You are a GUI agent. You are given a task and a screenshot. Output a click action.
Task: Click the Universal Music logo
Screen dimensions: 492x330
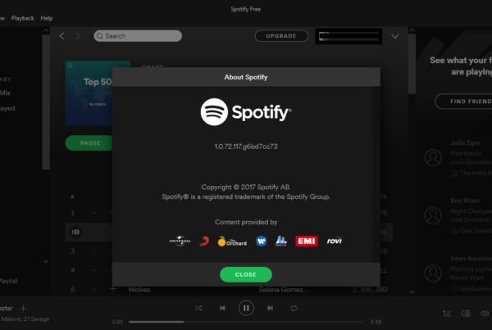coord(180,241)
